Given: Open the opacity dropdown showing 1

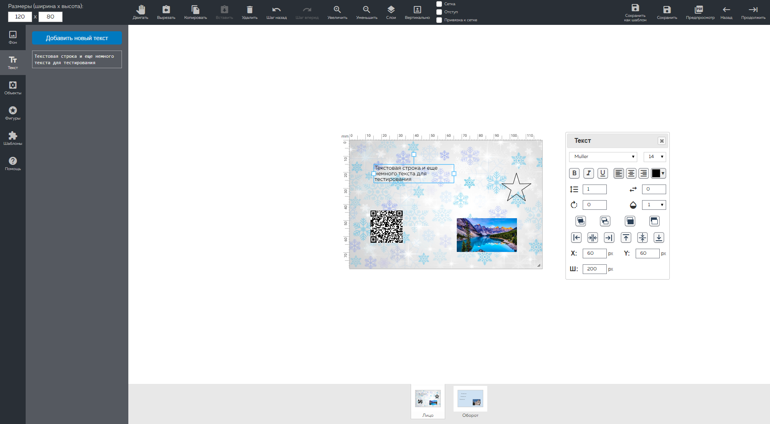Looking at the screenshot, I should point(654,205).
